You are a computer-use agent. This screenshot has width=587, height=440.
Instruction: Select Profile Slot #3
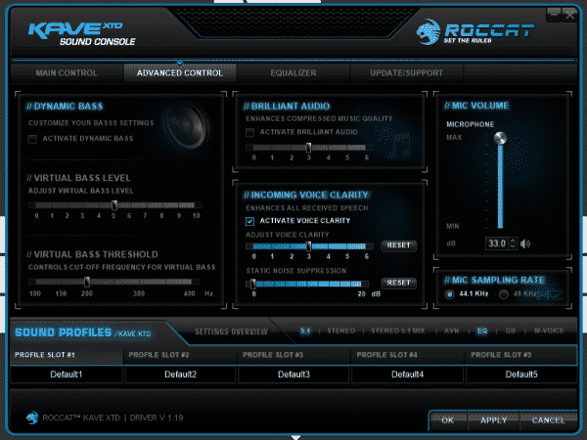(294, 355)
